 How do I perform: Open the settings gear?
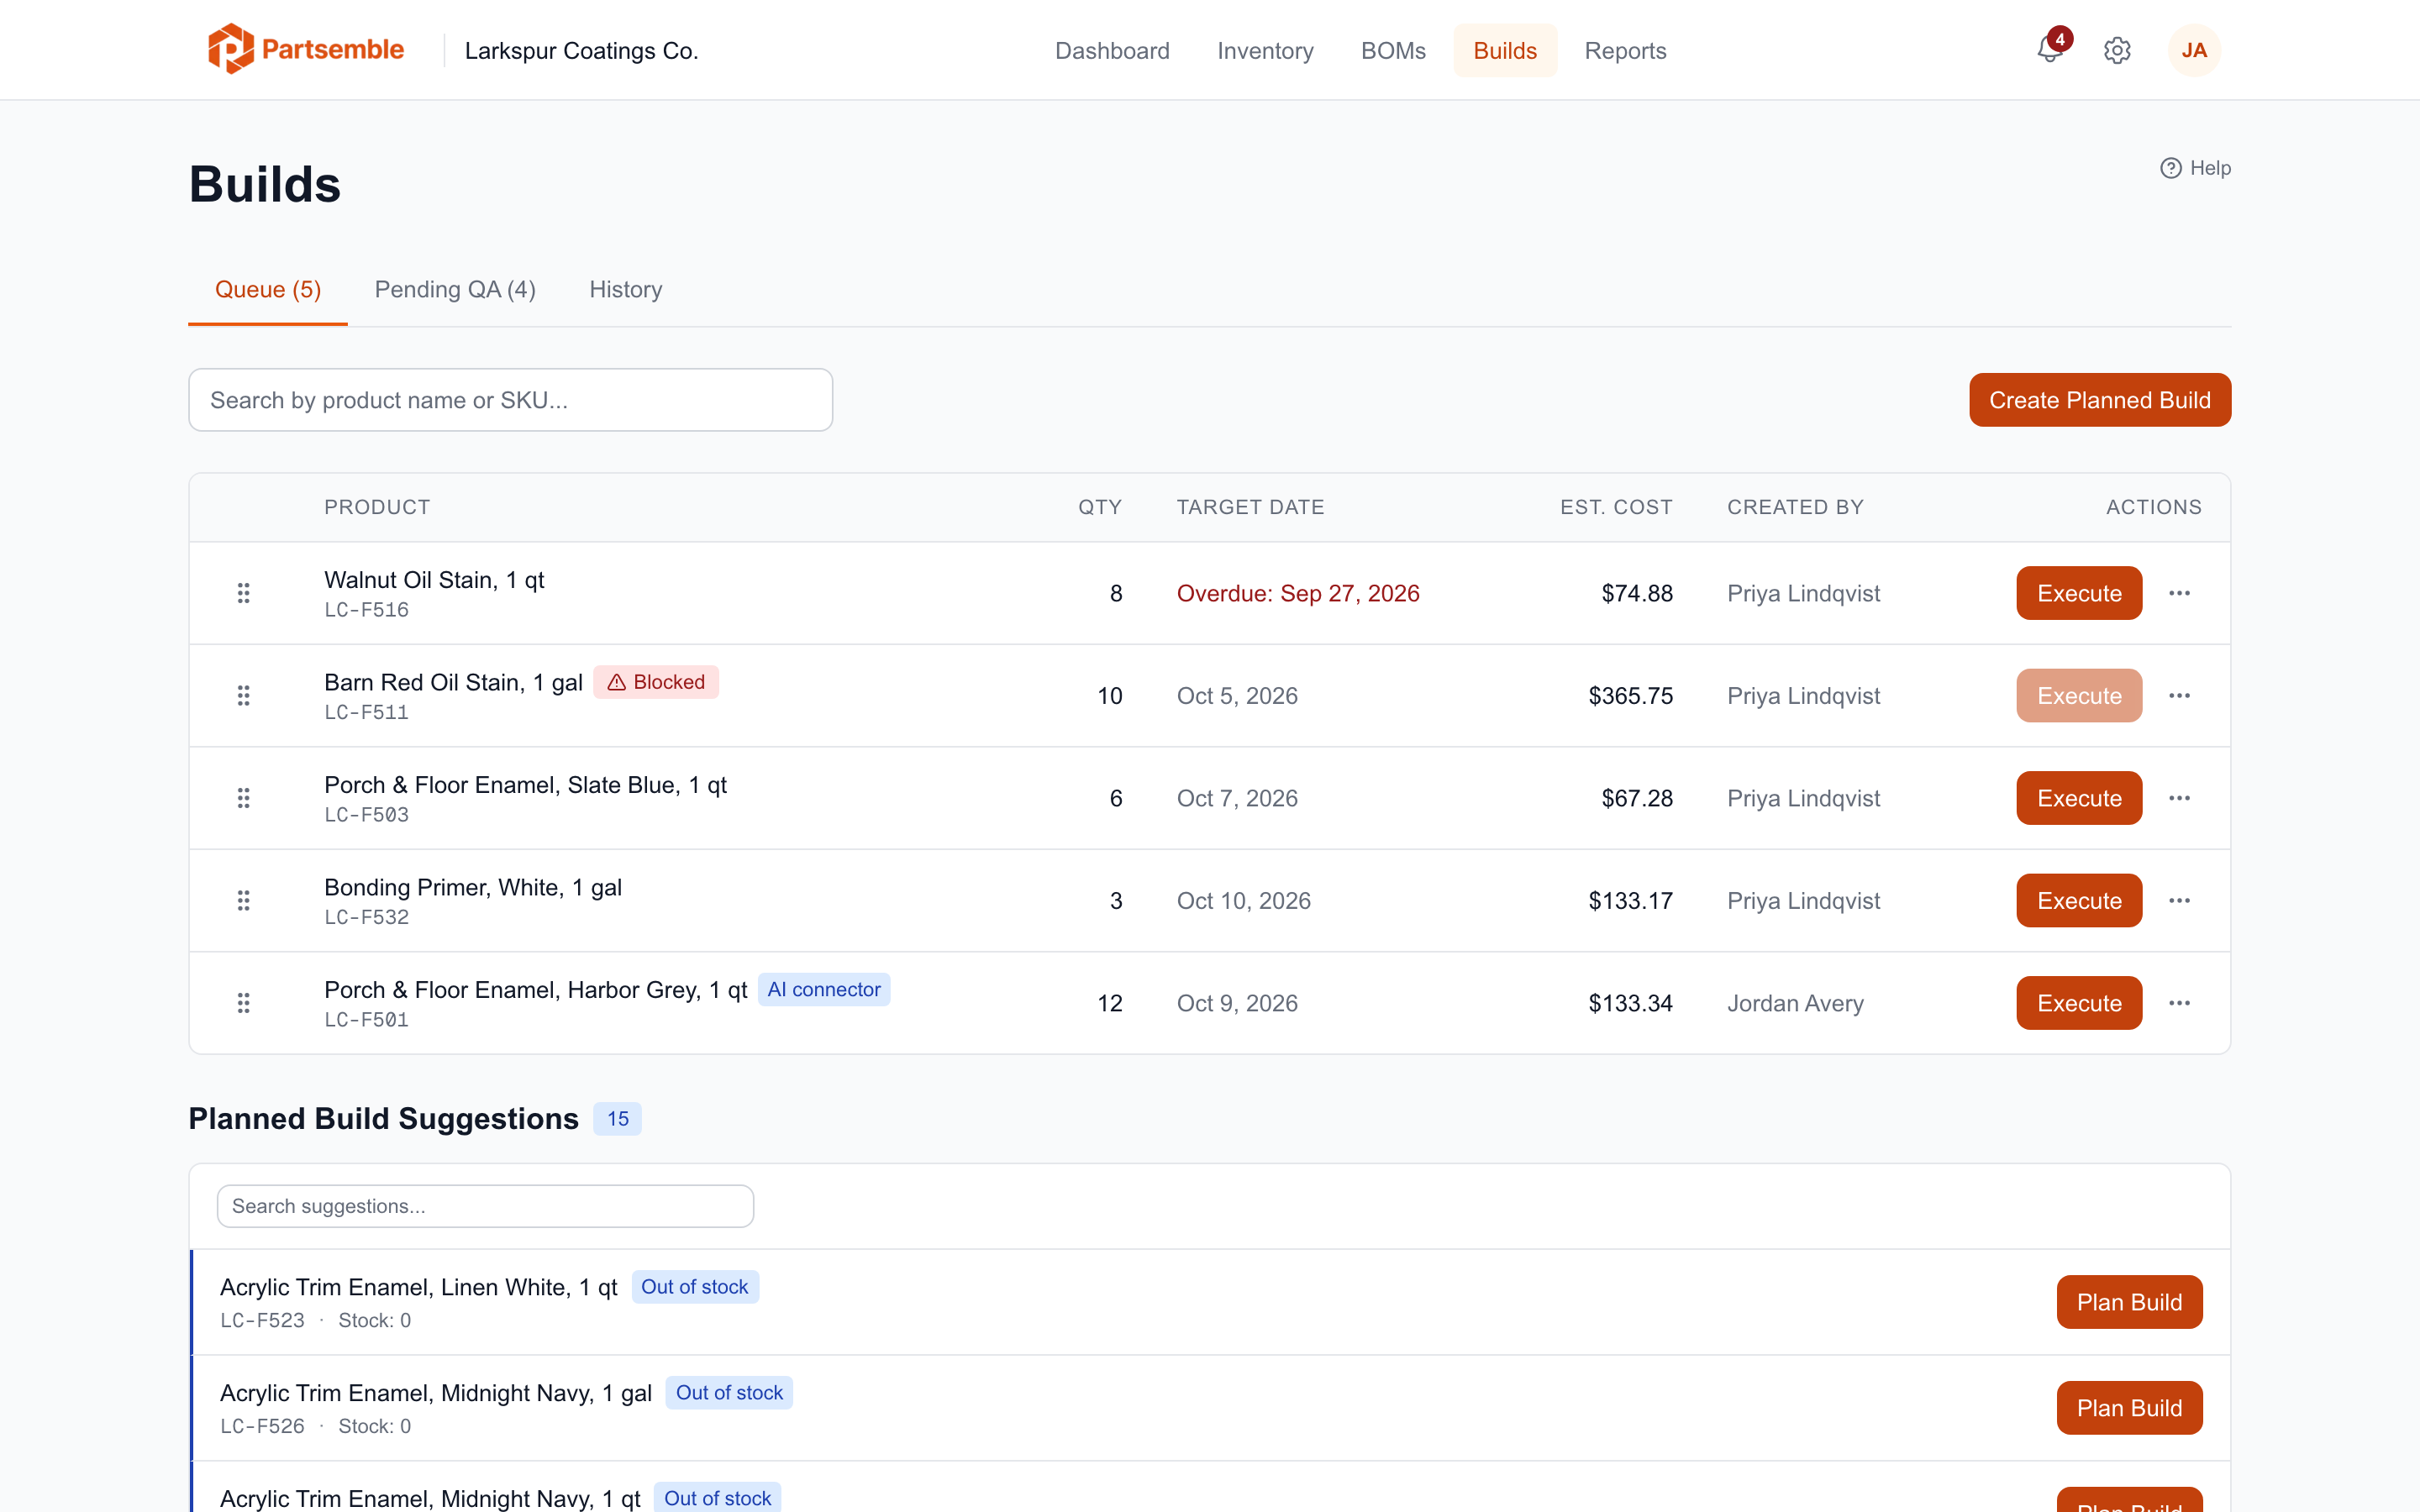[x=2117, y=50]
